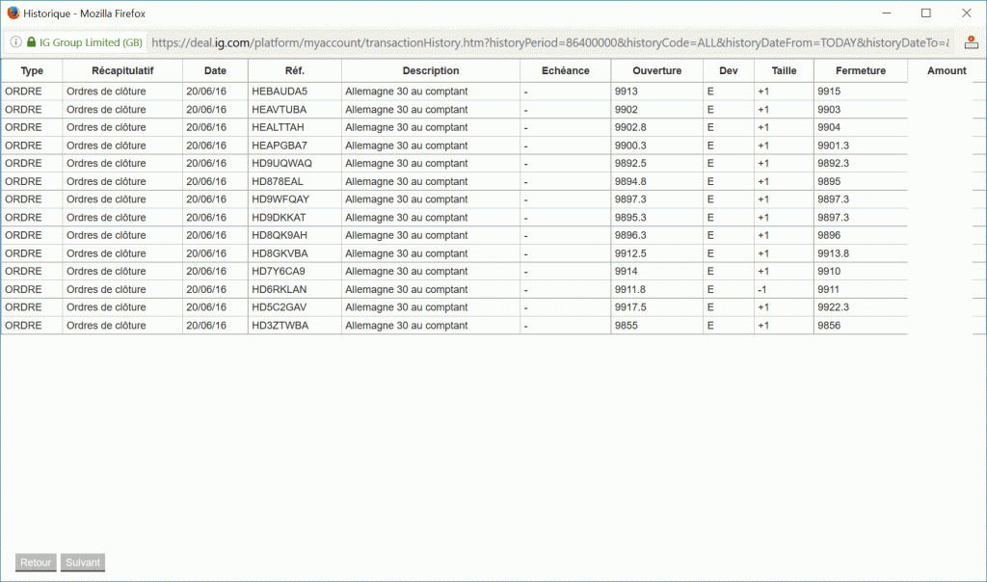Screen dimensions: 987x582
Task: Select reference HD9DKKAT
Action: (x=279, y=217)
